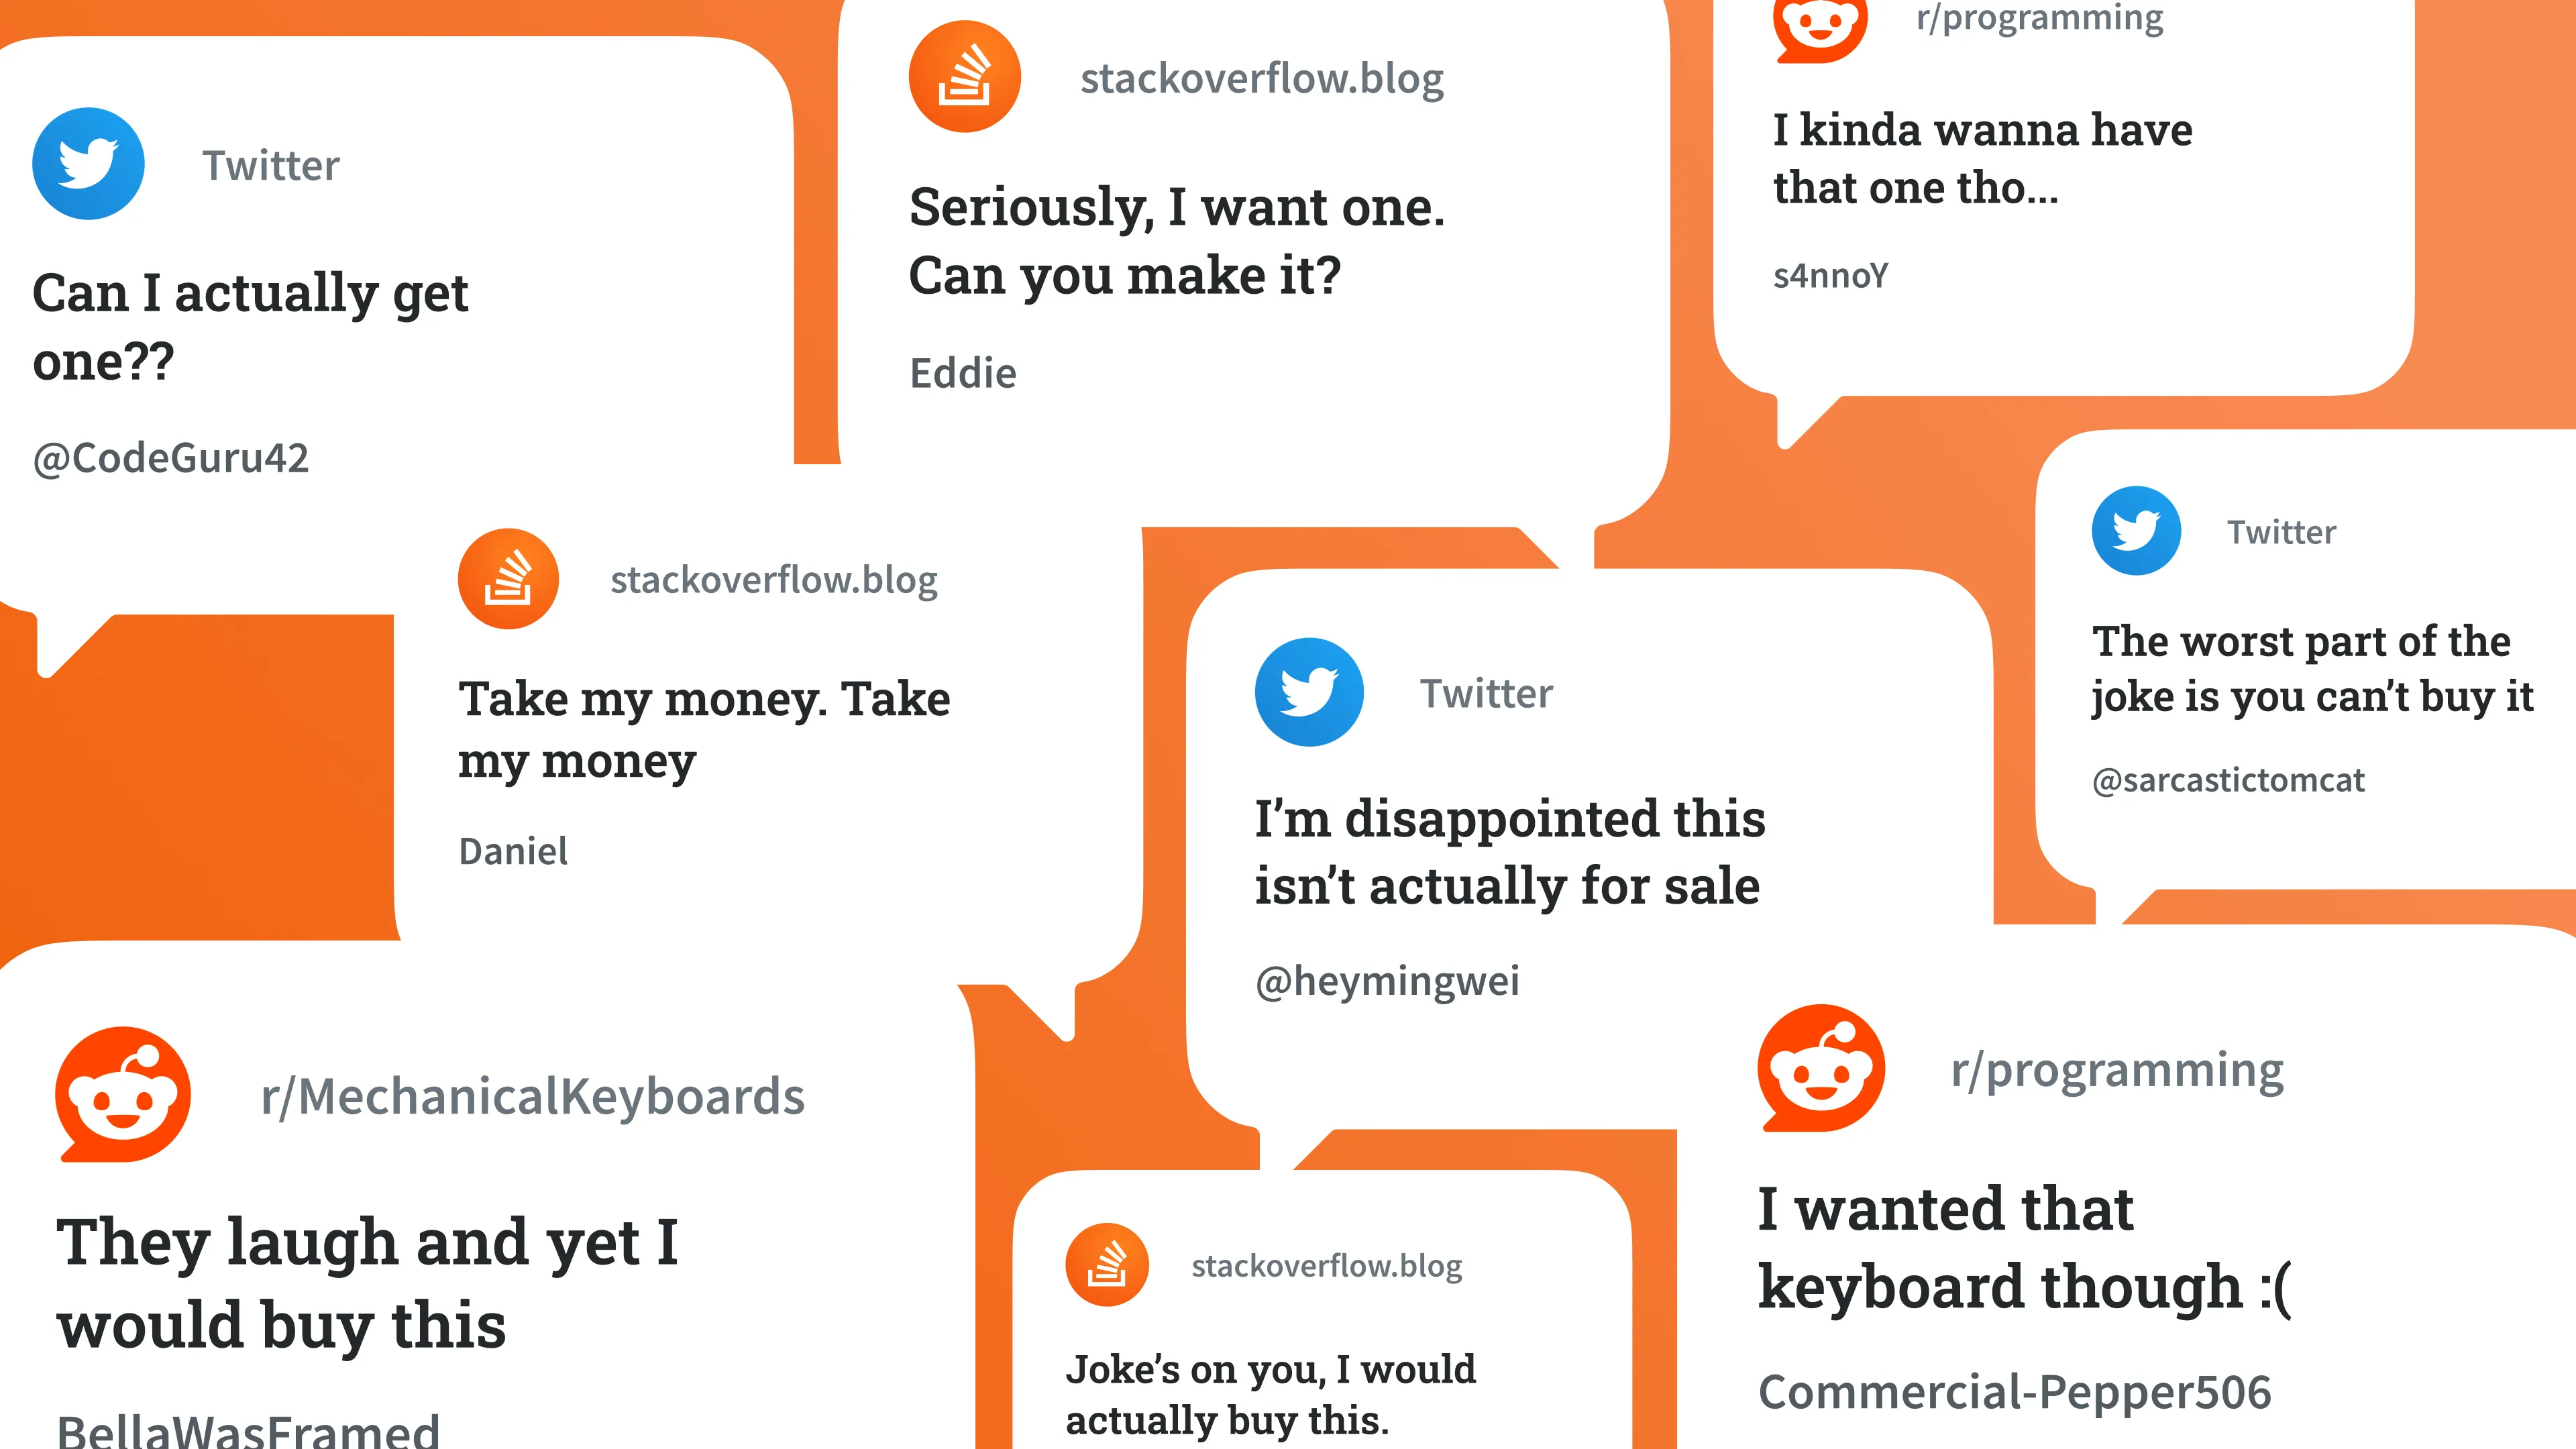The height and width of the screenshot is (1449, 2576).
Task: Select the s4nnoY author name
Action: pos(1831,276)
